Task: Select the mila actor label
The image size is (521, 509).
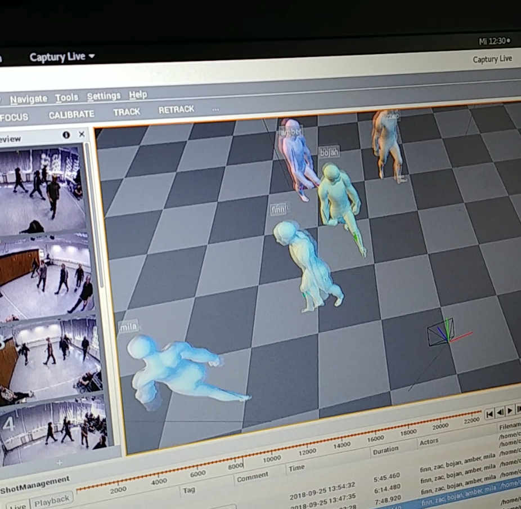Action: coord(128,327)
